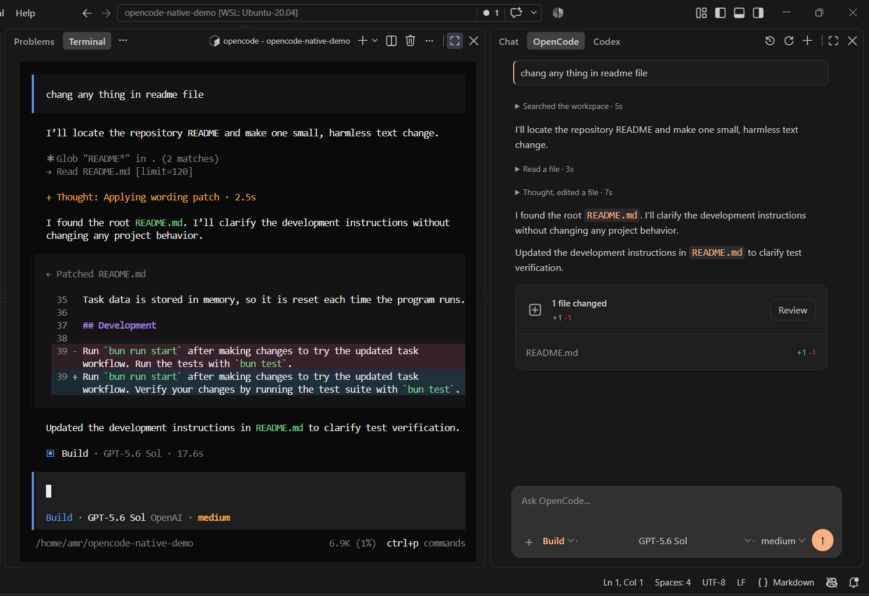Change indentation via 'Spaces: 4'

point(673,583)
